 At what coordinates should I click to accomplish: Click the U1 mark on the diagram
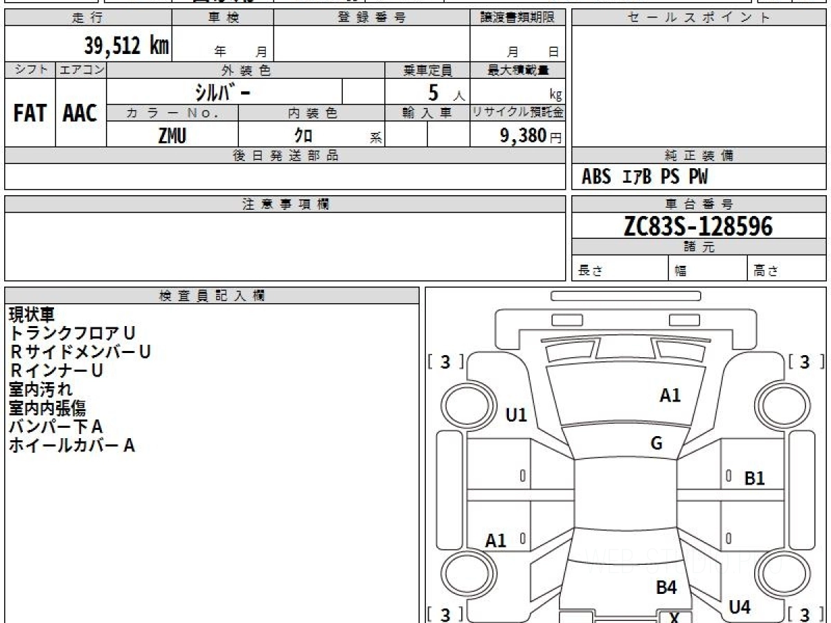[516, 415]
